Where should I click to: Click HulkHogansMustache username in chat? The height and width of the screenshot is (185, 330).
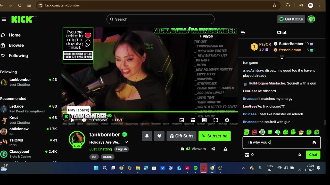pos(267,83)
